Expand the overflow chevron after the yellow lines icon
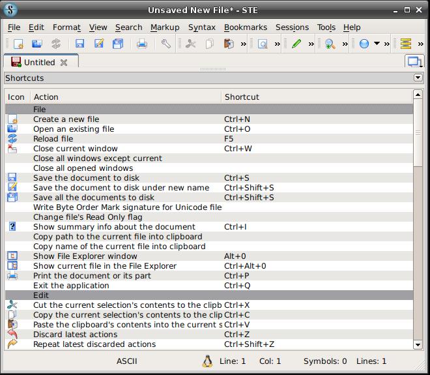This screenshot has height=375, width=430. [420, 44]
